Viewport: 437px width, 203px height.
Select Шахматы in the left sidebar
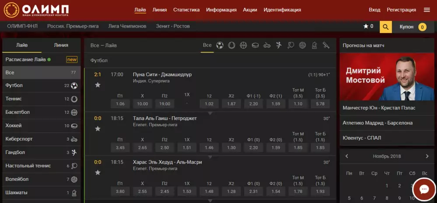click(42, 192)
